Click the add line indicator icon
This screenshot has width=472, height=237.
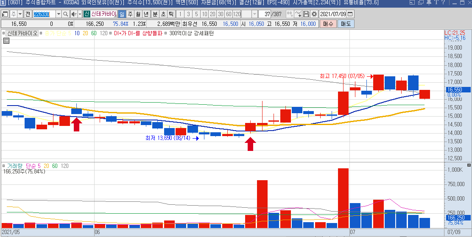pos(298,14)
